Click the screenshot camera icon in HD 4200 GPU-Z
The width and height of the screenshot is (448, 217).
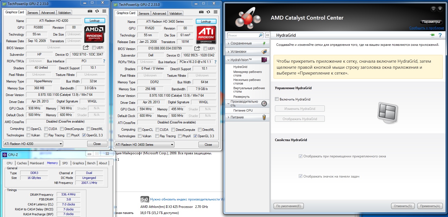click(x=90, y=11)
